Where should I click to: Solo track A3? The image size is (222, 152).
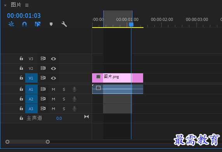pyautogui.click(x=64, y=109)
